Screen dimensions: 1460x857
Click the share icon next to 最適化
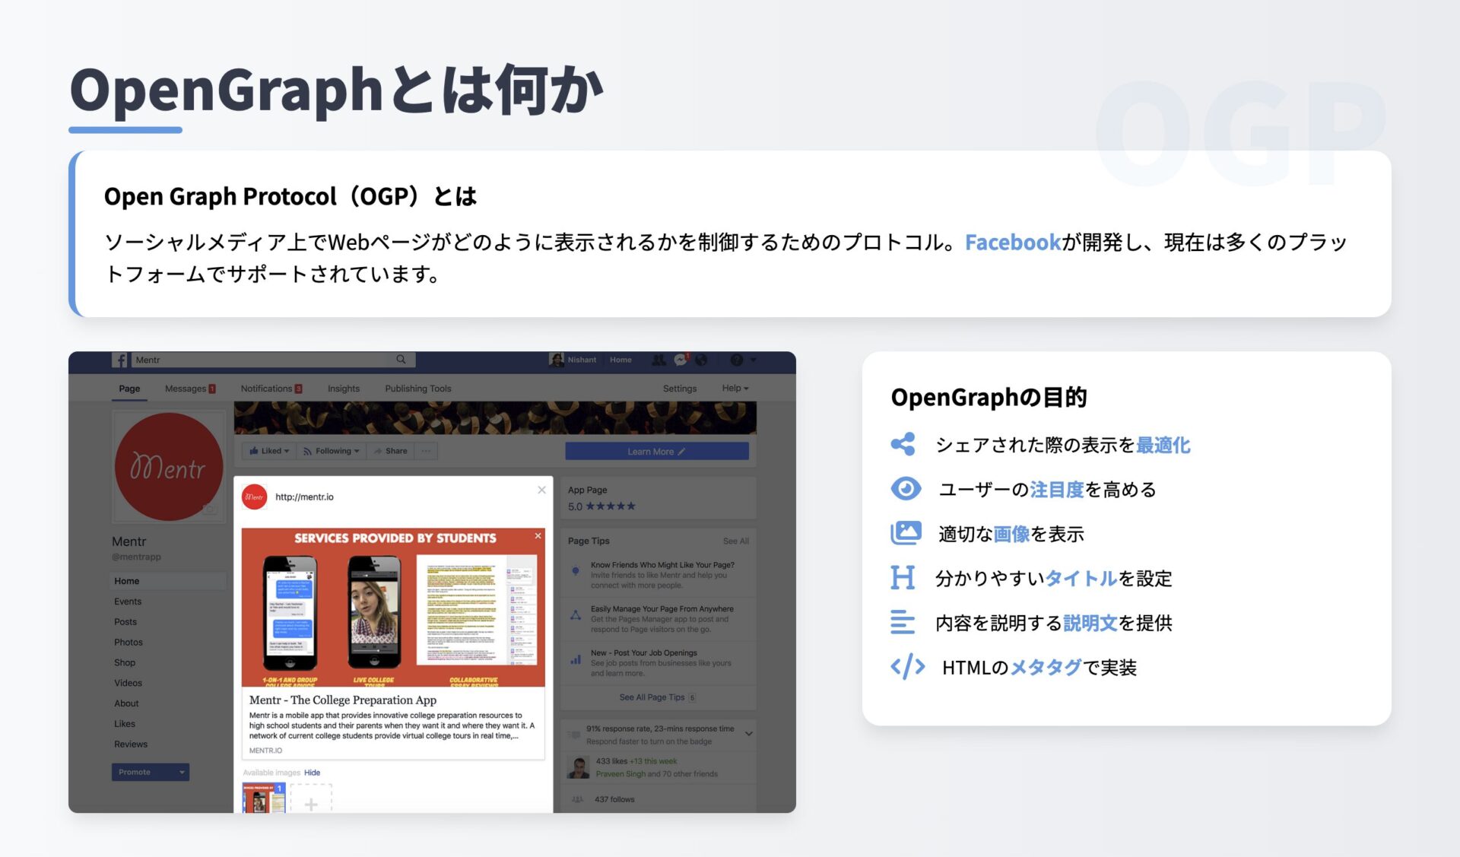click(904, 445)
